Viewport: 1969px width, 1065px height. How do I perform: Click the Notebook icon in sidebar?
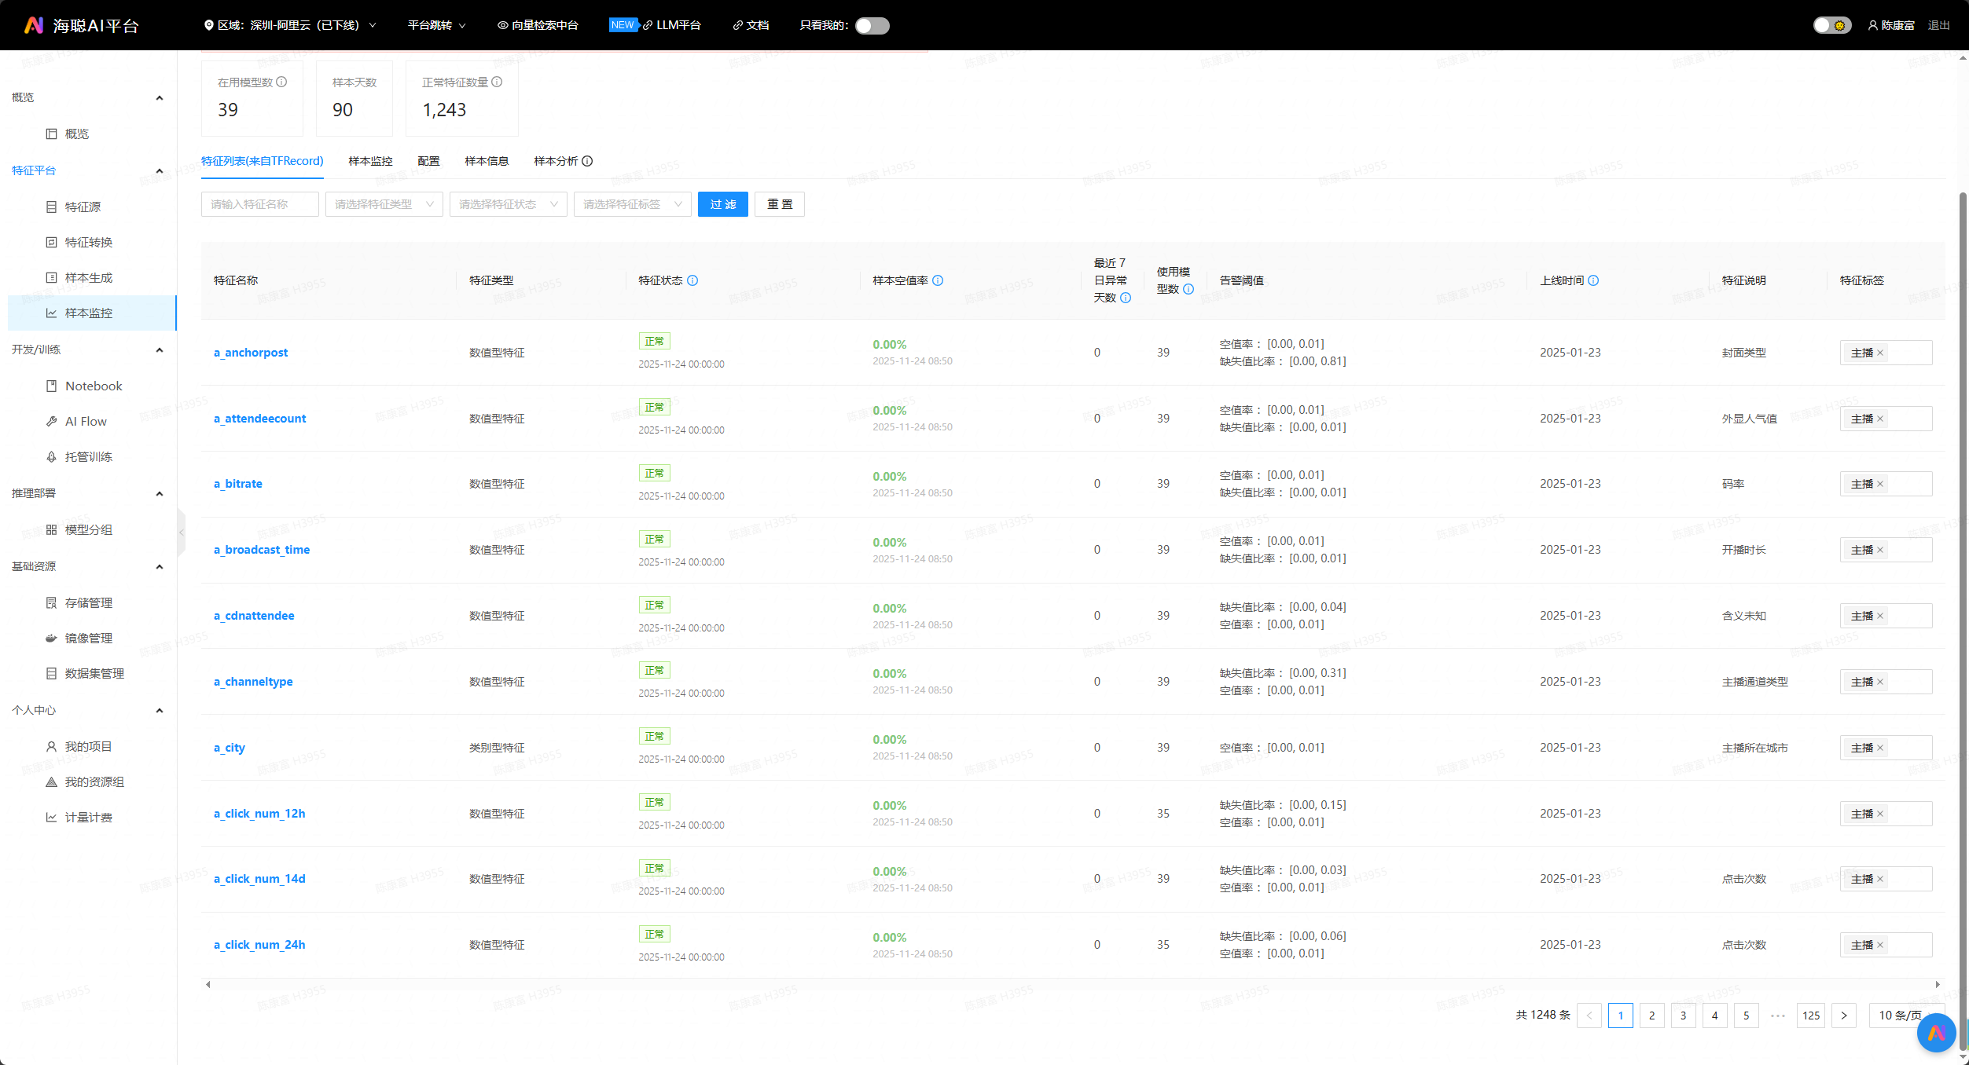[51, 386]
